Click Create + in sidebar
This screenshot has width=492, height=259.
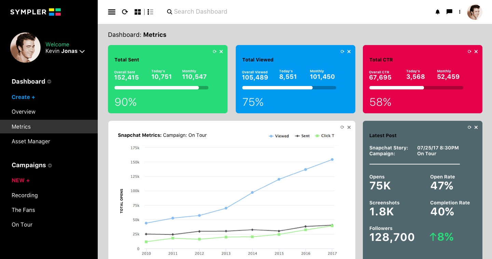(x=23, y=97)
